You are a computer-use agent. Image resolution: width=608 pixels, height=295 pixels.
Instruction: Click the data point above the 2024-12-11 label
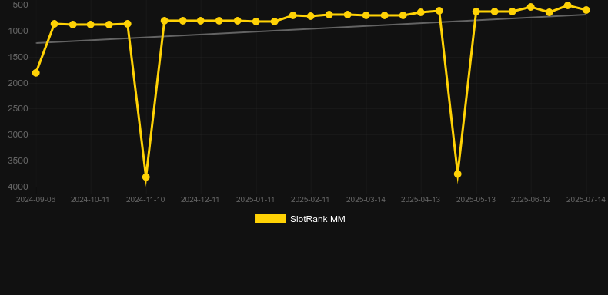(200, 21)
